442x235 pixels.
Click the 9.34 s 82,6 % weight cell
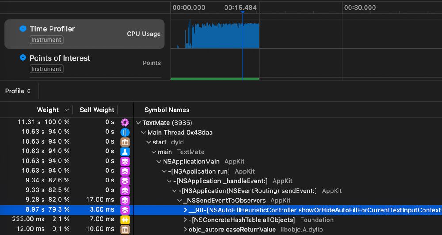pyautogui.click(x=46, y=180)
